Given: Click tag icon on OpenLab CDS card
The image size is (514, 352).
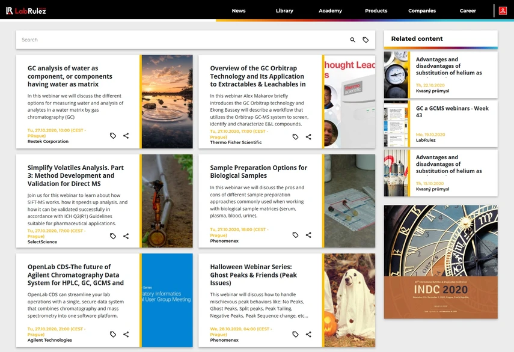Looking at the screenshot, I should coord(113,335).
